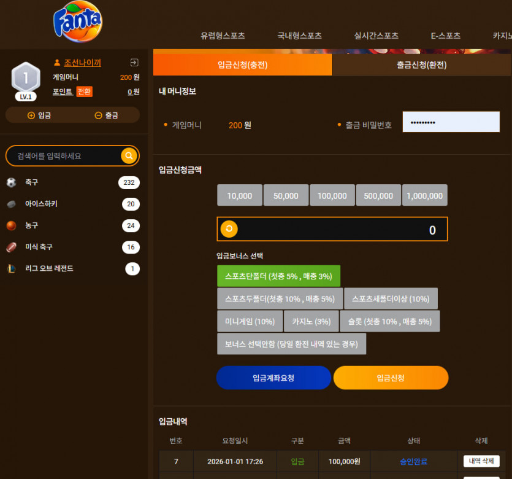Screen dimensions: 512x479
Task: Select 보너스 선택안함 bonus option
Action: 291,344
